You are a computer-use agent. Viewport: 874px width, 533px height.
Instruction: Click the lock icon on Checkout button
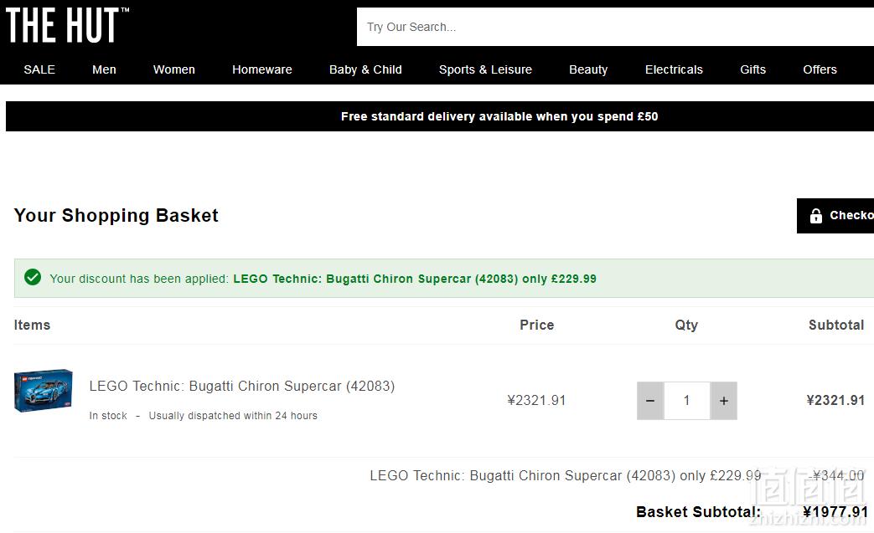816,216
